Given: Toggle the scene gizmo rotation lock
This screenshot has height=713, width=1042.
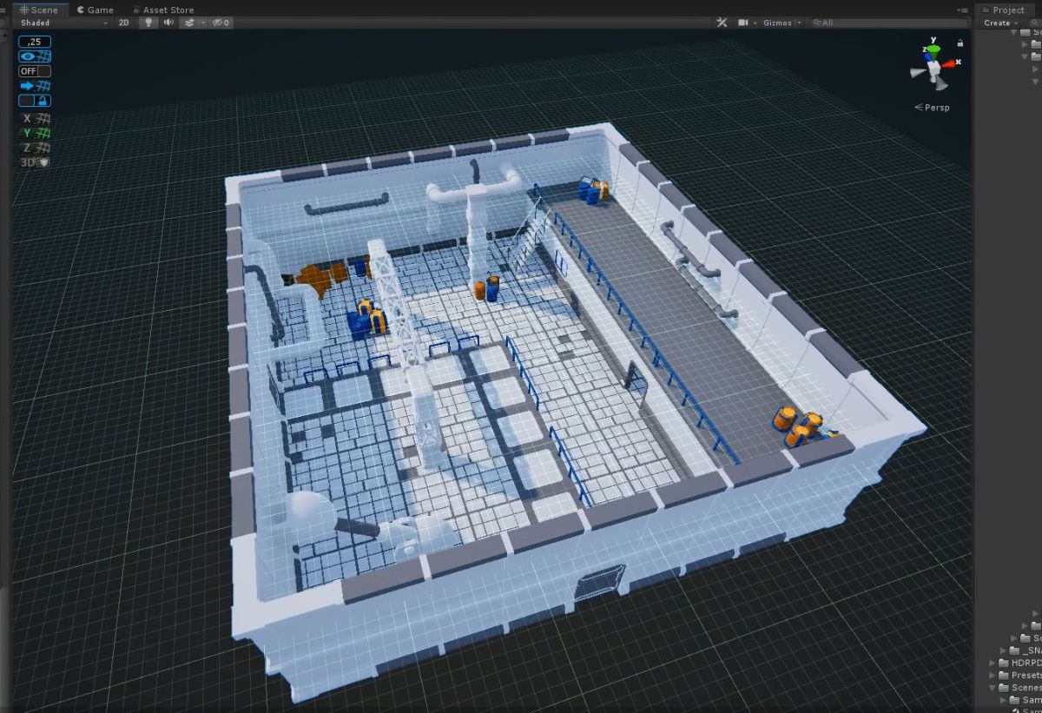Looking at the screenshot, I should (x=960, y=43).
